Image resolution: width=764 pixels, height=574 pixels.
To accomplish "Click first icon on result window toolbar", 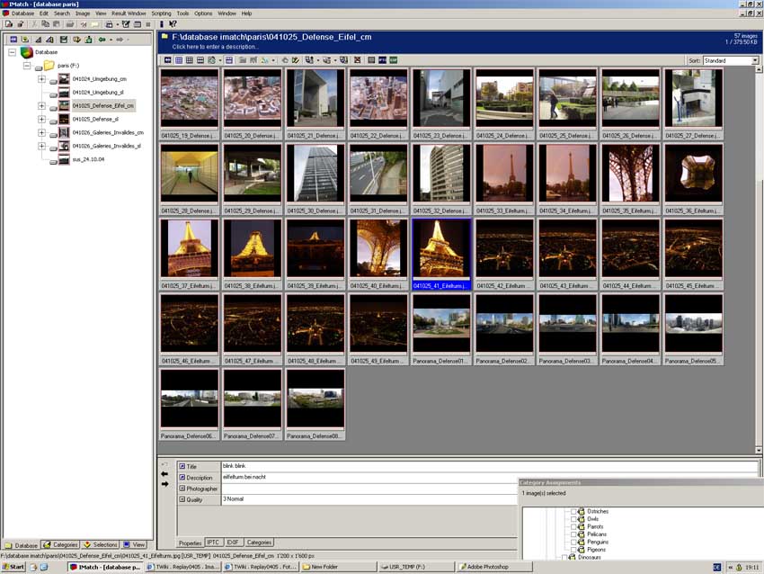I will (167, 60).
